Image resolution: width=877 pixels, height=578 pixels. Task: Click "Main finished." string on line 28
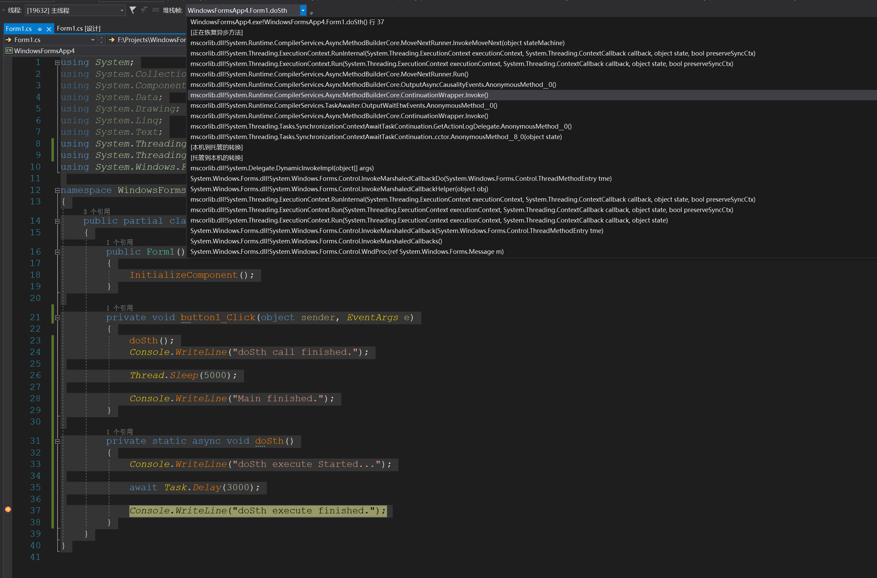coord(278,399)
